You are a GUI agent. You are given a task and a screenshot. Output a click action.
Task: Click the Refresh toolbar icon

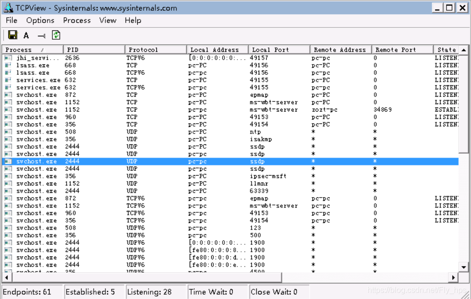[56, 35]
